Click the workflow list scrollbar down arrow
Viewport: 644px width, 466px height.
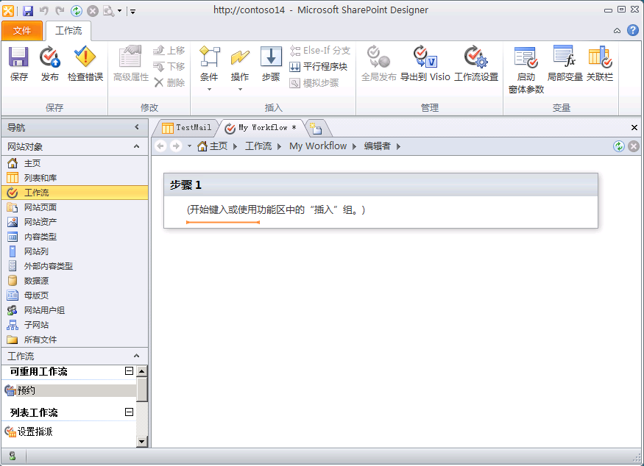tap(142, 442)
